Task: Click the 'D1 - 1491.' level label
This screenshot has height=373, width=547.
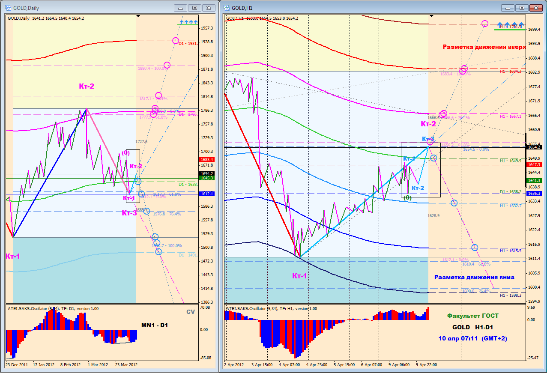Action: point(188,254)
